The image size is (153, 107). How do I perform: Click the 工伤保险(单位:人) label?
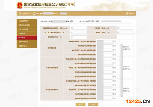point(101,32)
